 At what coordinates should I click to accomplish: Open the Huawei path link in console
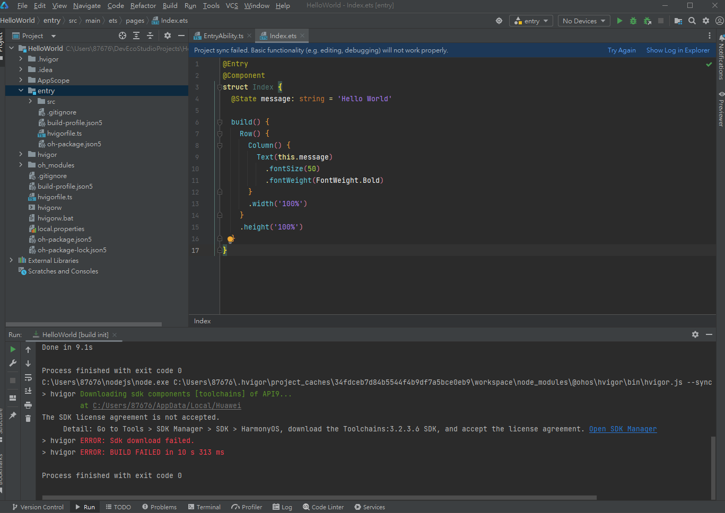[x=167, y=405]
